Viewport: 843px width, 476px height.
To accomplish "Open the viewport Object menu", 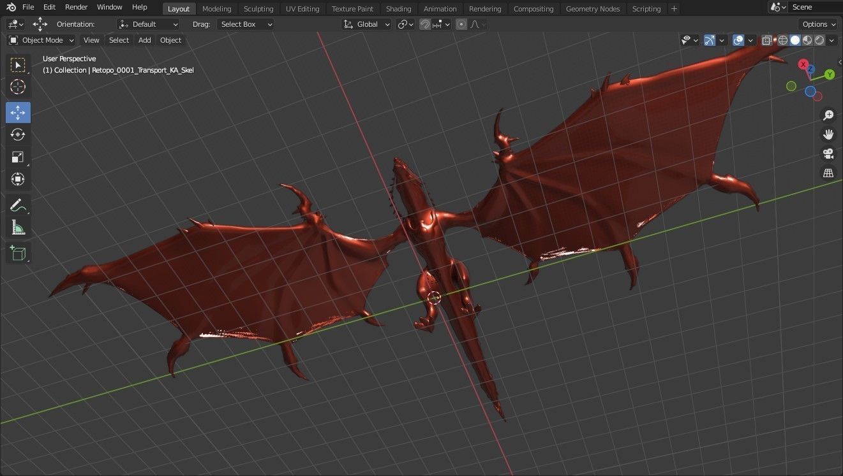I will 170,40.
